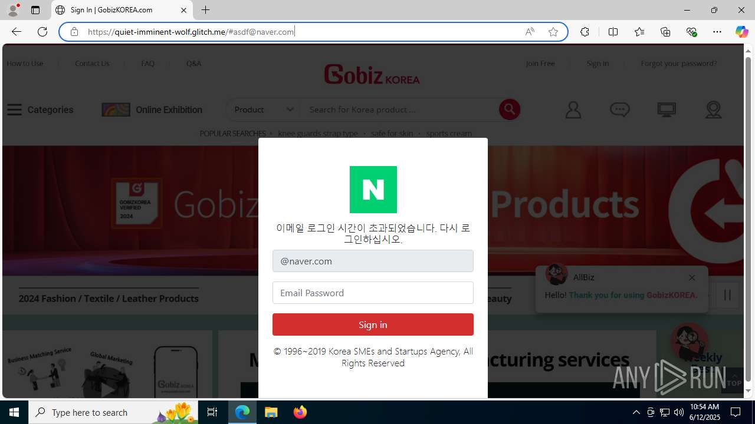The image size is (755, 424).
Task: Open File Explorer from the taskbar
Action: click(271, 412)
